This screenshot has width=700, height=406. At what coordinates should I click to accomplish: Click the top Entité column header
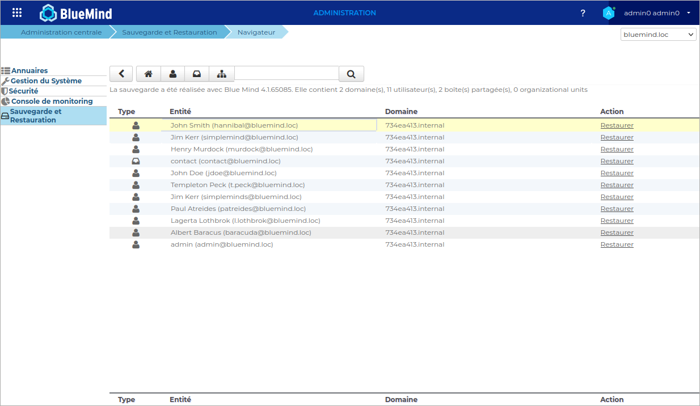pos(180,112)
